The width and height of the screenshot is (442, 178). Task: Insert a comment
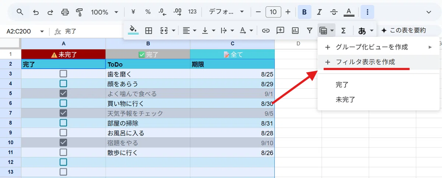coord(280,31)
